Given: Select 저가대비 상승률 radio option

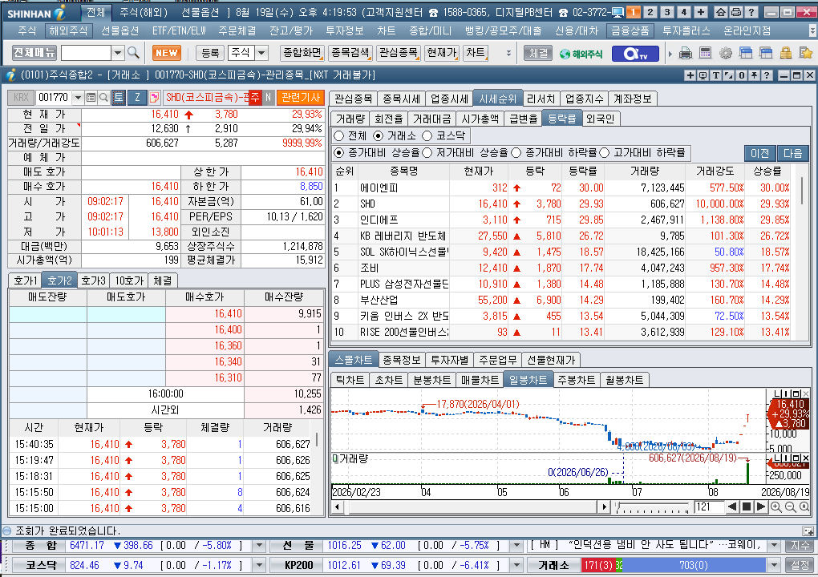Looking at the screenshot, I should click(x=427, y=153).
